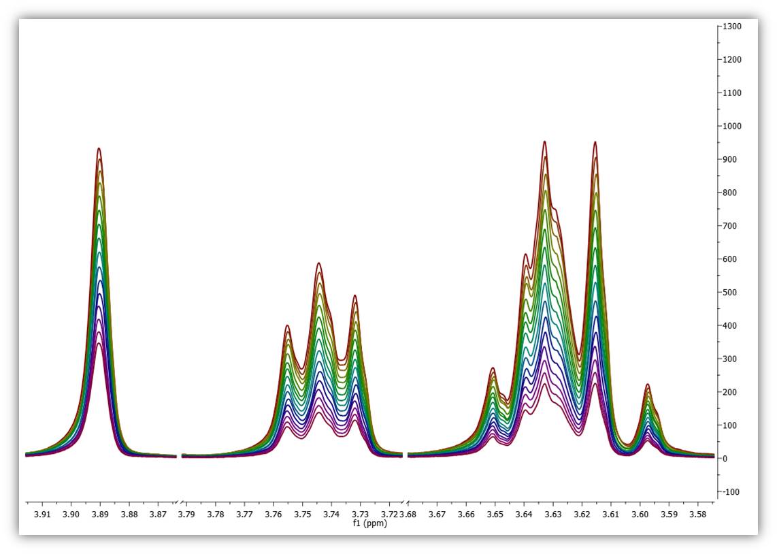The width and height of the screenshot is (777, 554).
Task: Click the small peak top near 3.65 ppm
Action: [x=493, y=368]
